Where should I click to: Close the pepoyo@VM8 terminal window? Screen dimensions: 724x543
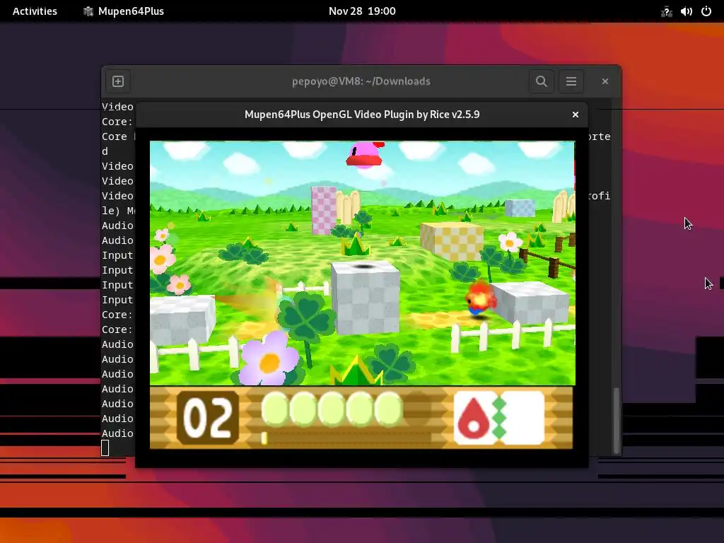pos(605,81)
